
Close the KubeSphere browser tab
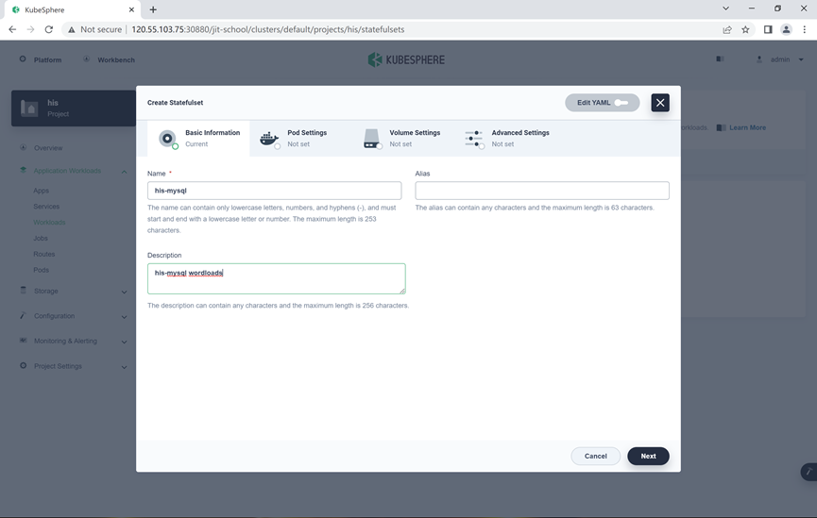click(131, 9)
